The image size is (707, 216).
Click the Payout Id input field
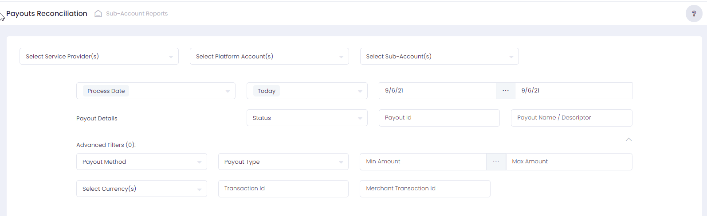(x=439, y=118)
